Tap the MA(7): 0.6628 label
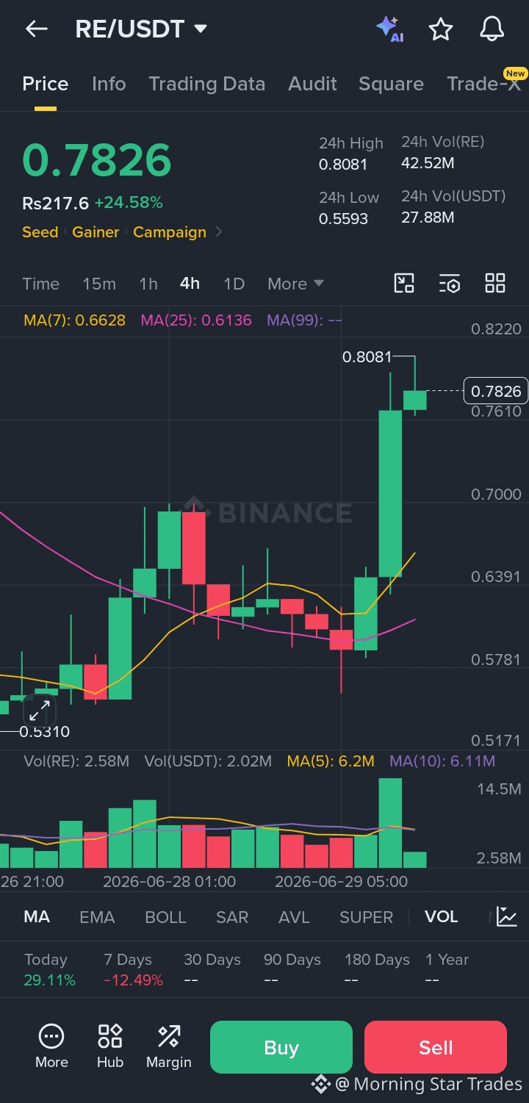This screenshot has height=1103, width=529. (74, 320)
